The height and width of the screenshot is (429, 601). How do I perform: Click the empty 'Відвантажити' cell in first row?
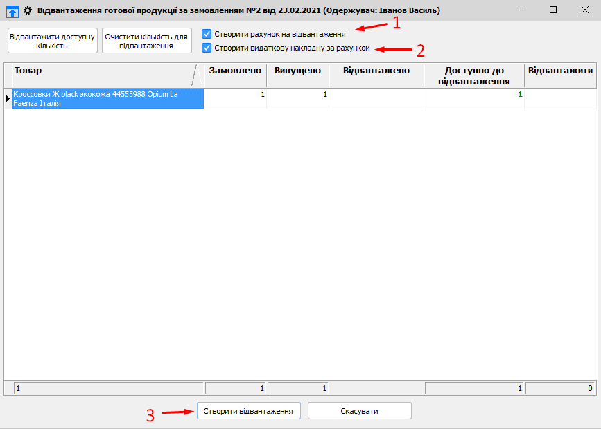tap(560, 98)
